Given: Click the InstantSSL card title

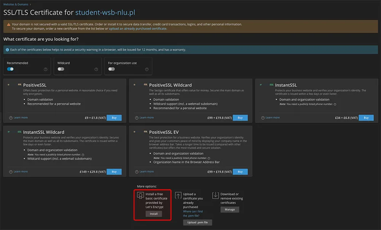Looking at the screenshot, I should point(286,85).
